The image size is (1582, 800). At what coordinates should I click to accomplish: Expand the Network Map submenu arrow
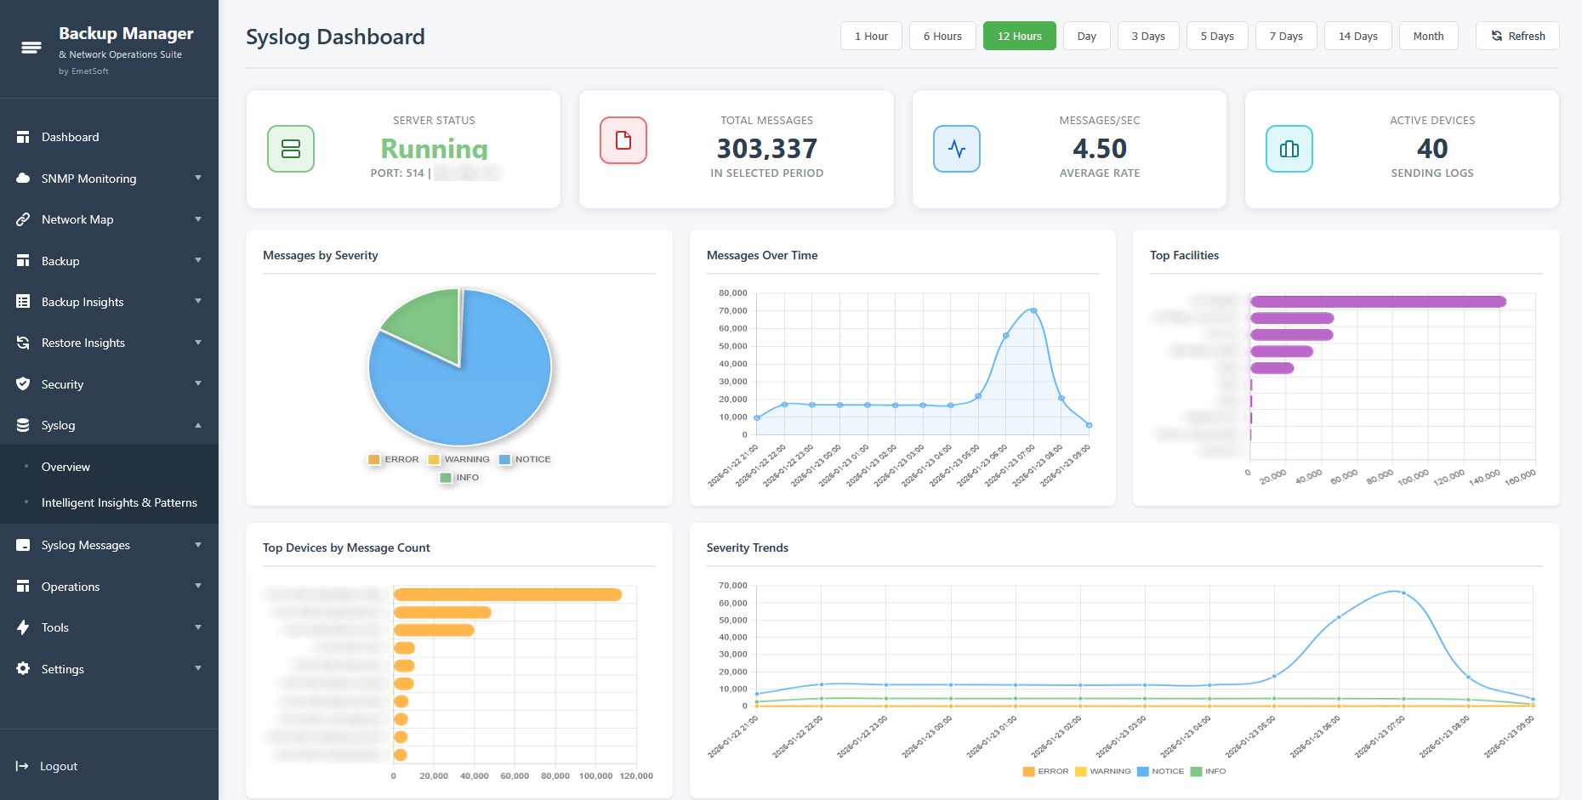point(198,219)
